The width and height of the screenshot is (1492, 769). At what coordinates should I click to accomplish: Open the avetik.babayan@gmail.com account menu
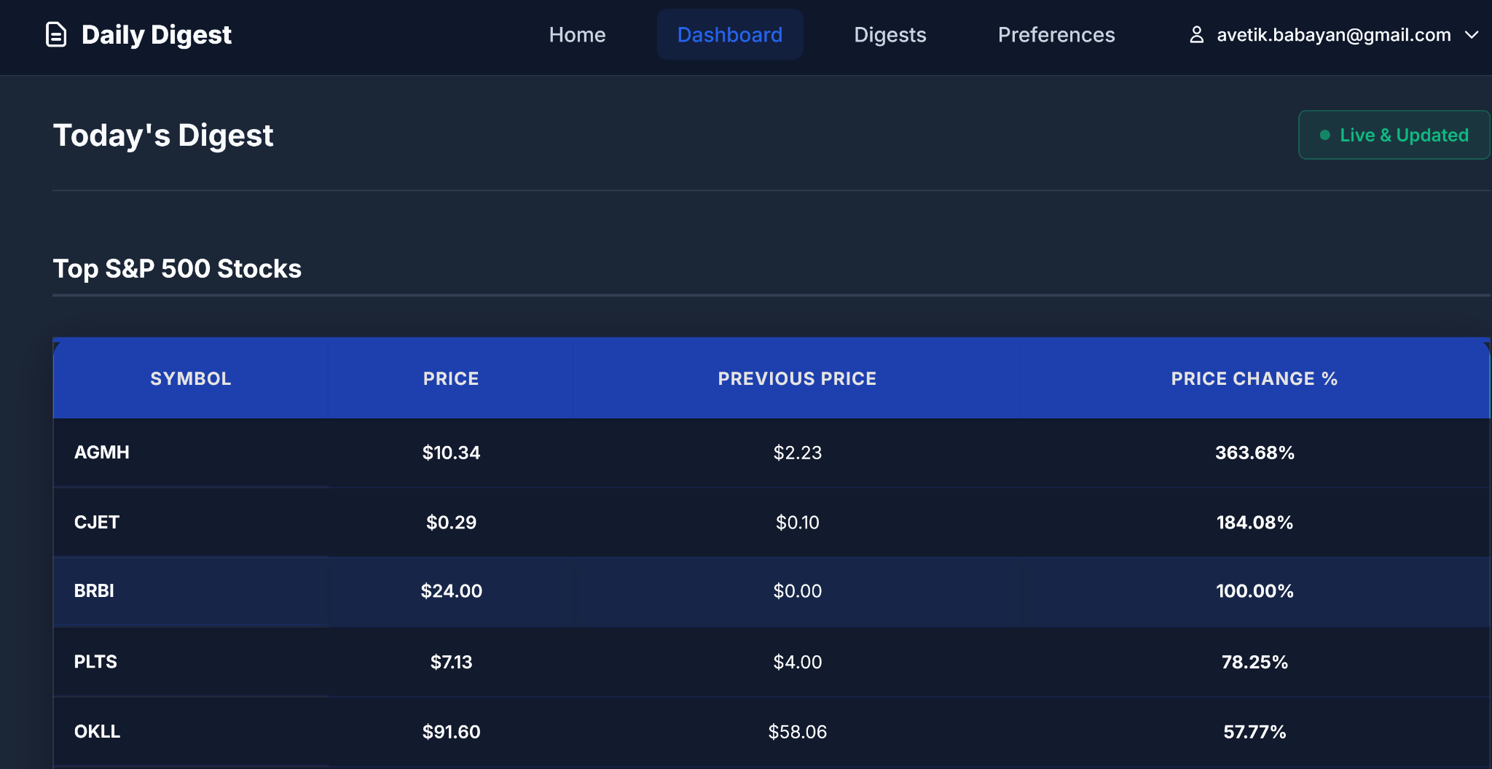[x=1333, y=34]
